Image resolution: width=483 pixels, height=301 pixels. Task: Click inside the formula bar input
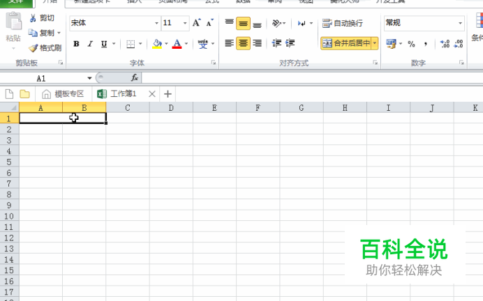[312, 78]
